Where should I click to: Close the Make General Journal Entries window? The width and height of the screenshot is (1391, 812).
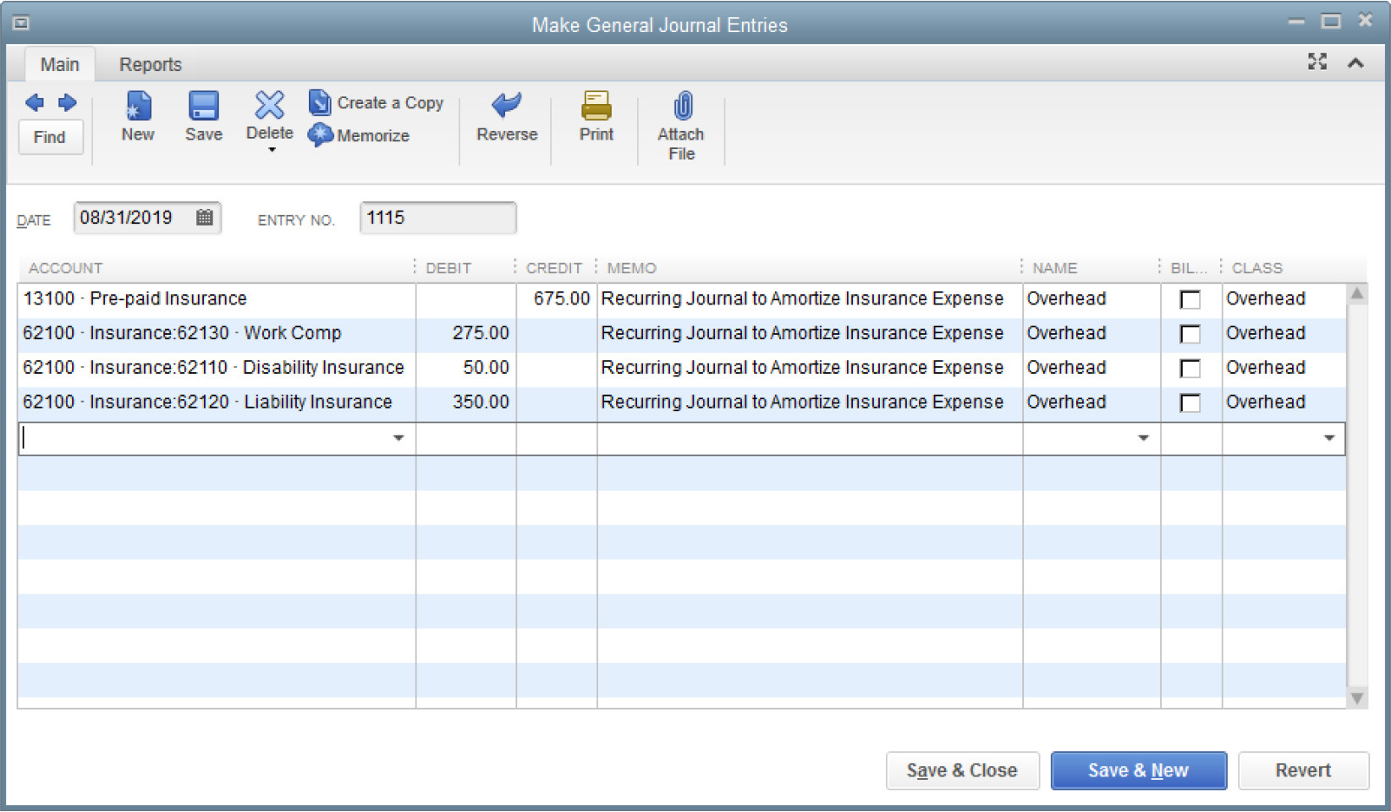point(1366,20)
